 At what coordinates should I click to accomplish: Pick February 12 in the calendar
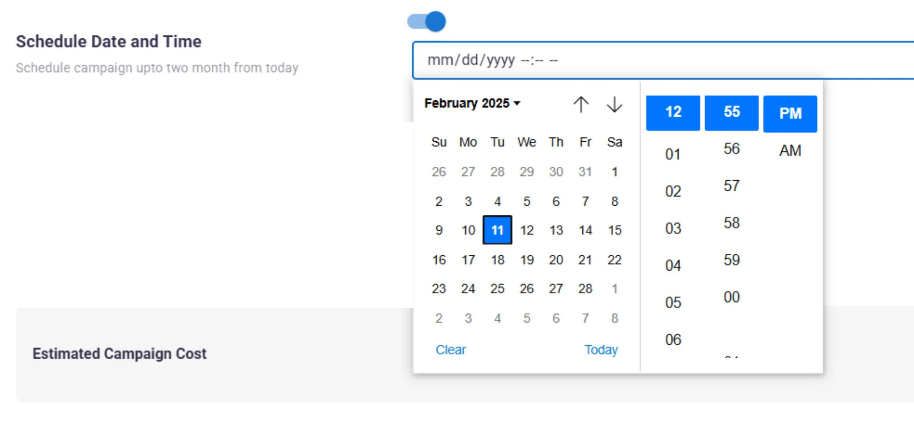tap(526, 230)
